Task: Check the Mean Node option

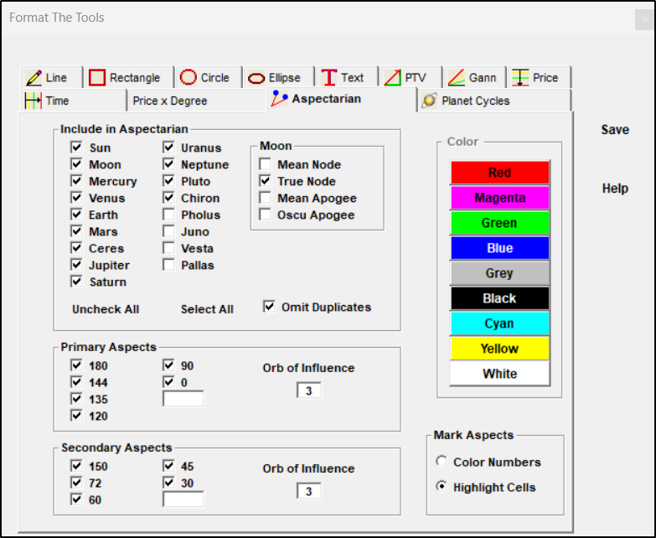Action: click(265, 164)
